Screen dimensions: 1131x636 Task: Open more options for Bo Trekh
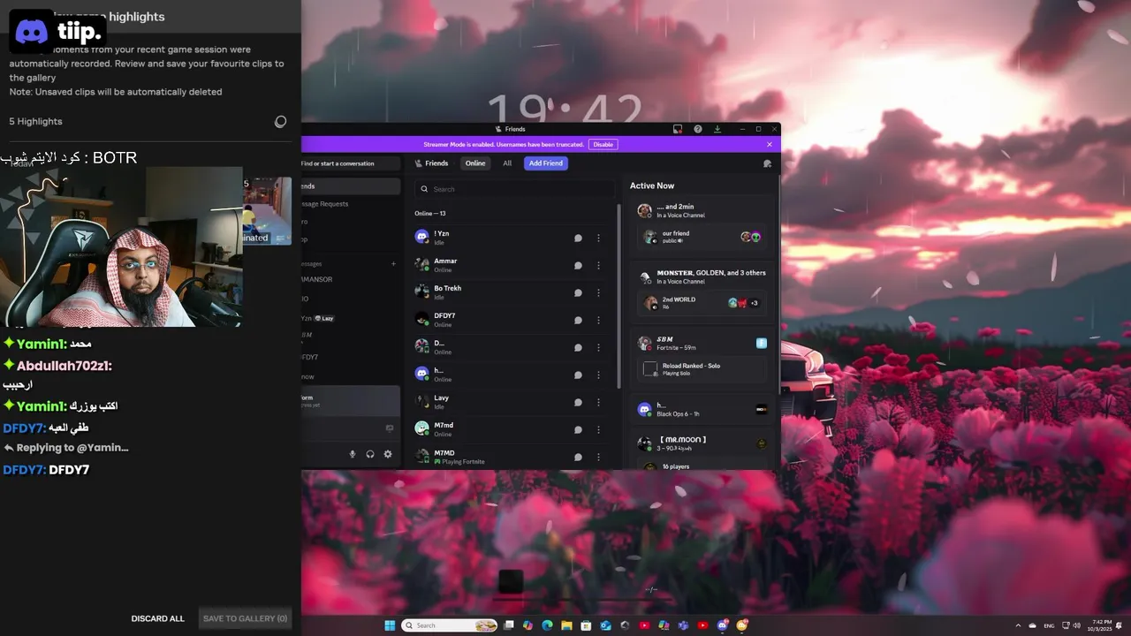point(598,292)
